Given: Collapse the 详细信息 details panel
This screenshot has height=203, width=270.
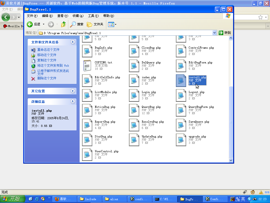Looking at the screenshot, I should [73, 101].
